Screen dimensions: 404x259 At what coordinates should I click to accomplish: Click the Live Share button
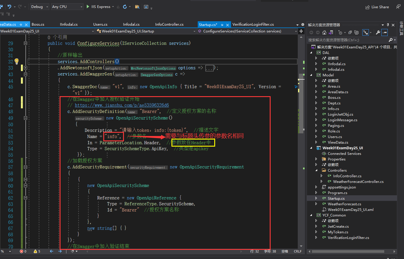(x=377, y=7)
